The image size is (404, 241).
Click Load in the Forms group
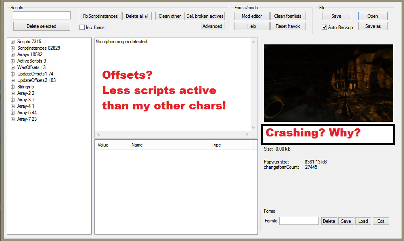pos(363,221)
